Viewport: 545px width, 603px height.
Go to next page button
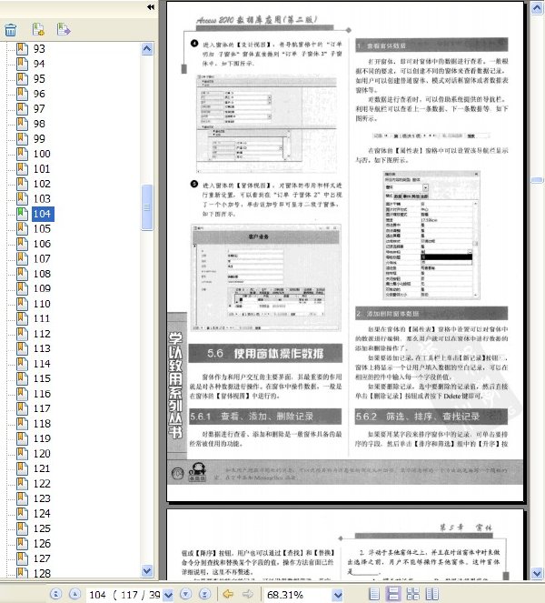point(186,594)
